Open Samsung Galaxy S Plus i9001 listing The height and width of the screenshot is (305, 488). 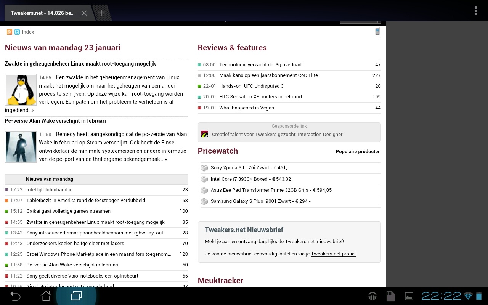tap(260, 201)
